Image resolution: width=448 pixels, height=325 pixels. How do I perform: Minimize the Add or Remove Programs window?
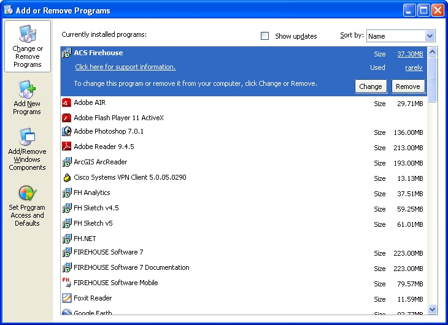pos(409,10)
